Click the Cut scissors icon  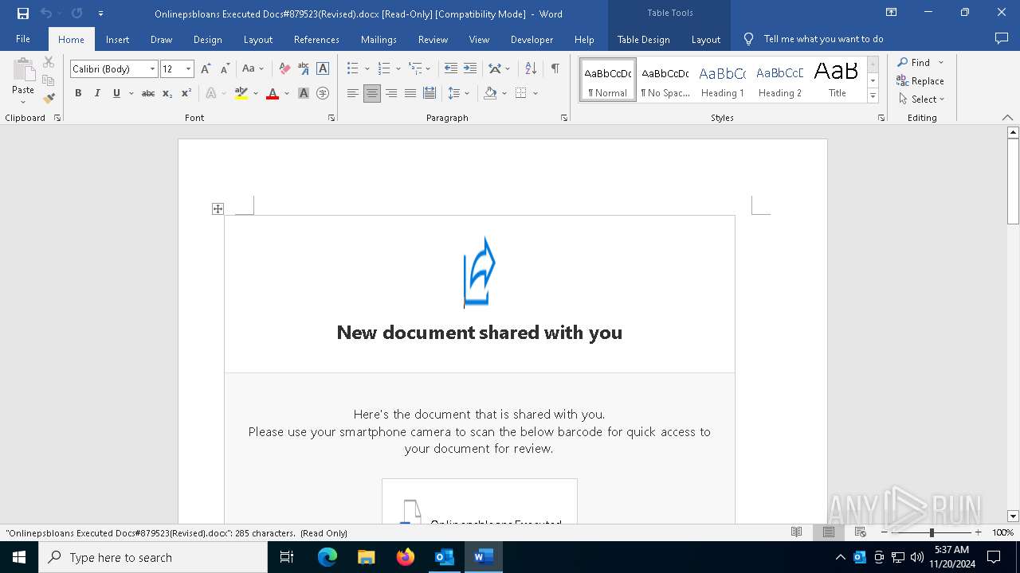click(x=49, y=62)
